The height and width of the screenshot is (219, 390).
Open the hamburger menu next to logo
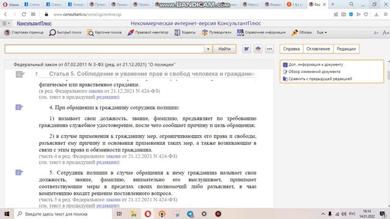tap(5, 24)
